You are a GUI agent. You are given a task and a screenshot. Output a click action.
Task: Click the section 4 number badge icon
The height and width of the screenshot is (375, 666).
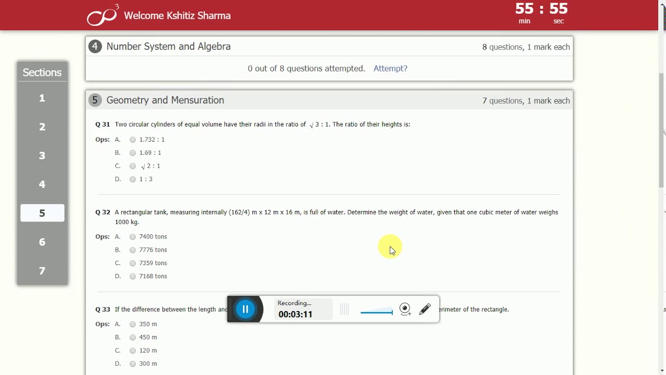pyautogui.click(x=95, y=46)
